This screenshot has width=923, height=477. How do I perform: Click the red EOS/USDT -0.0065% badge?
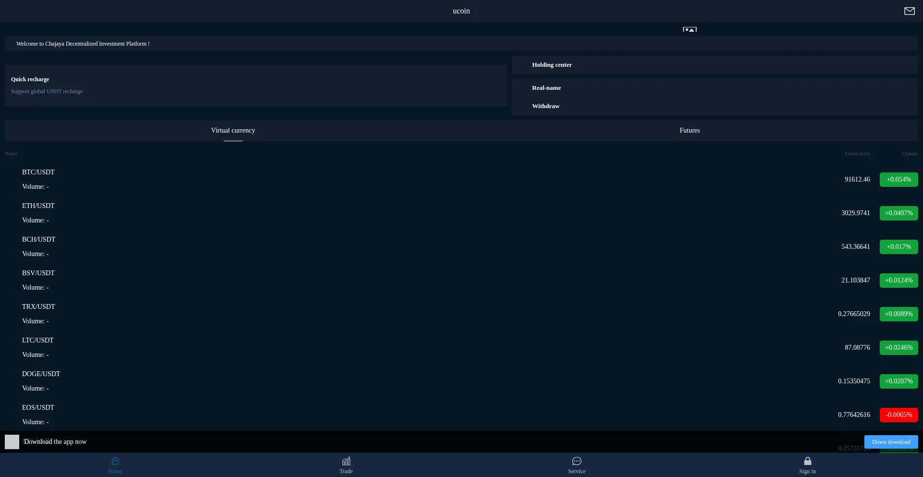(x=898, y=415)
